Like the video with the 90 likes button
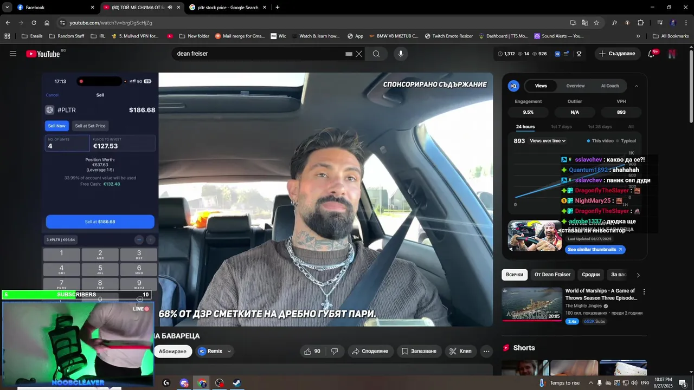 coord(312,351)
